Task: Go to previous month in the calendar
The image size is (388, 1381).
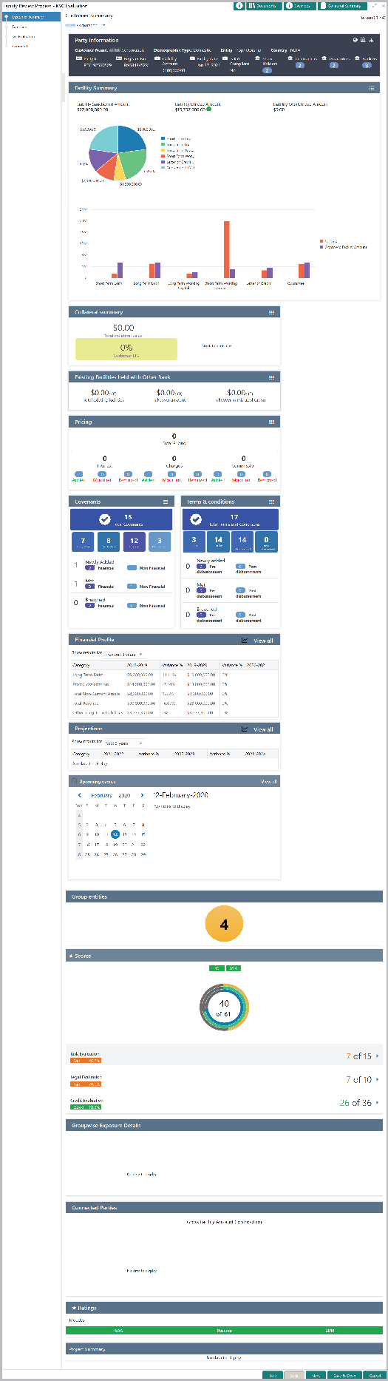Action: [80, 795]
